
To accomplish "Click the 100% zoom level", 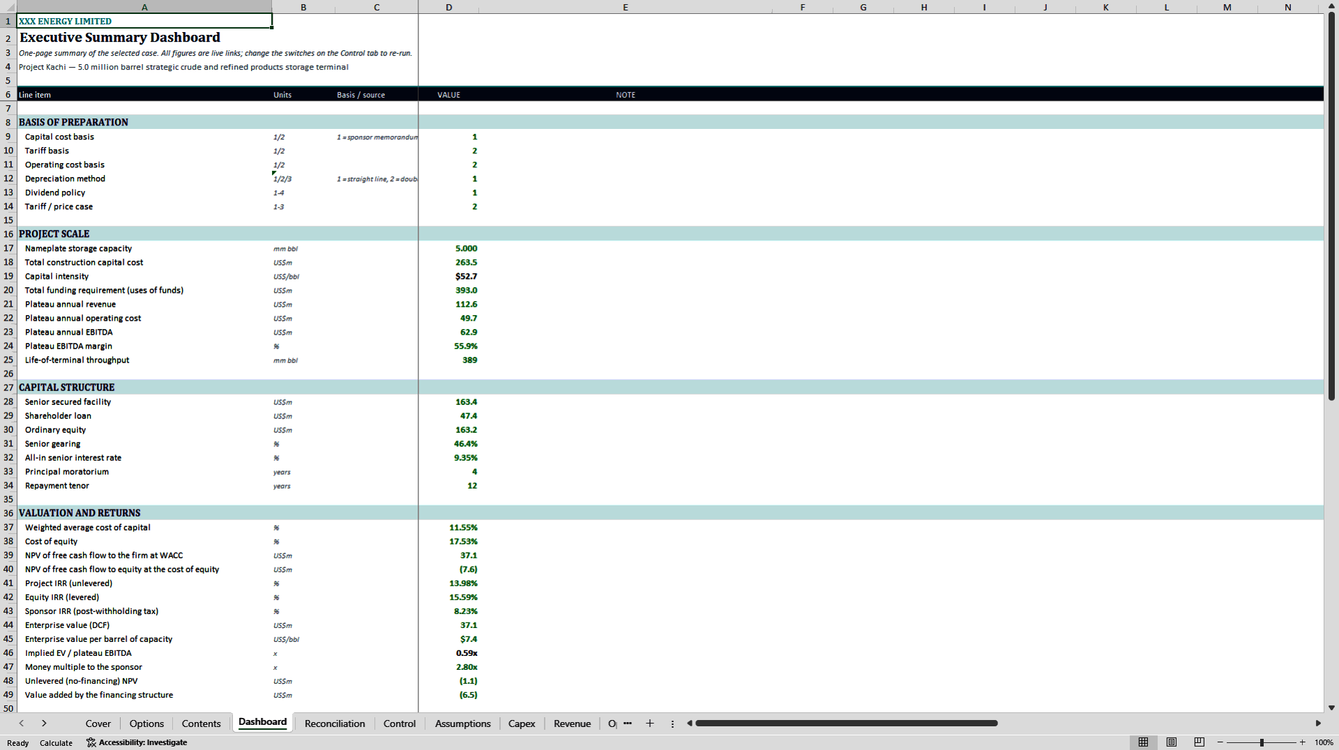I will (1324, 742).
